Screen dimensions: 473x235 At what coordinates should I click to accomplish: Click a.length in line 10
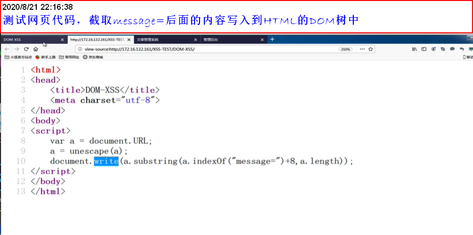(x=320, y=161)
